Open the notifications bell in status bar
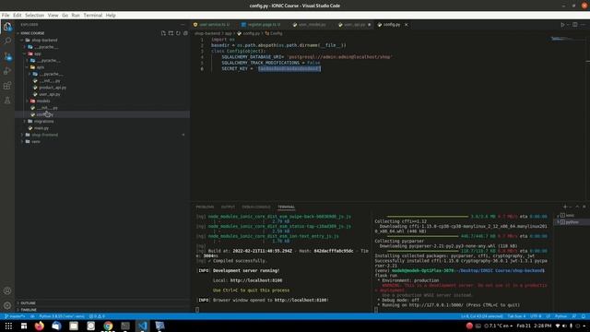This screenshot has width=590, height=332. [x=584, y=316]
